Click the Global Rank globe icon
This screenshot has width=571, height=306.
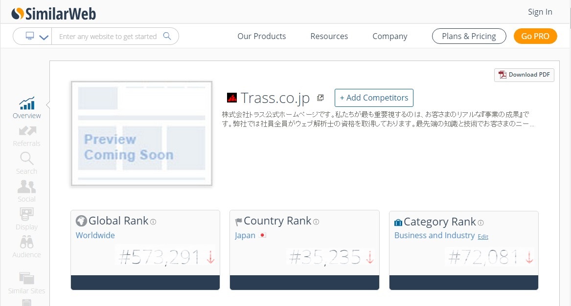coord(81,221)
